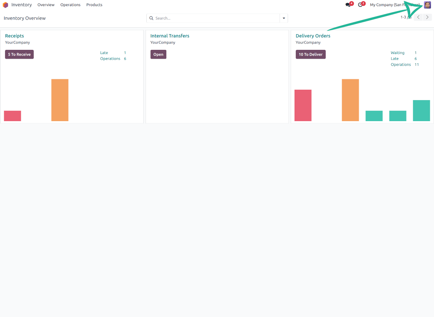Open the chat messages icon
This screenshot has height=317, width=434.
[348, 5]
